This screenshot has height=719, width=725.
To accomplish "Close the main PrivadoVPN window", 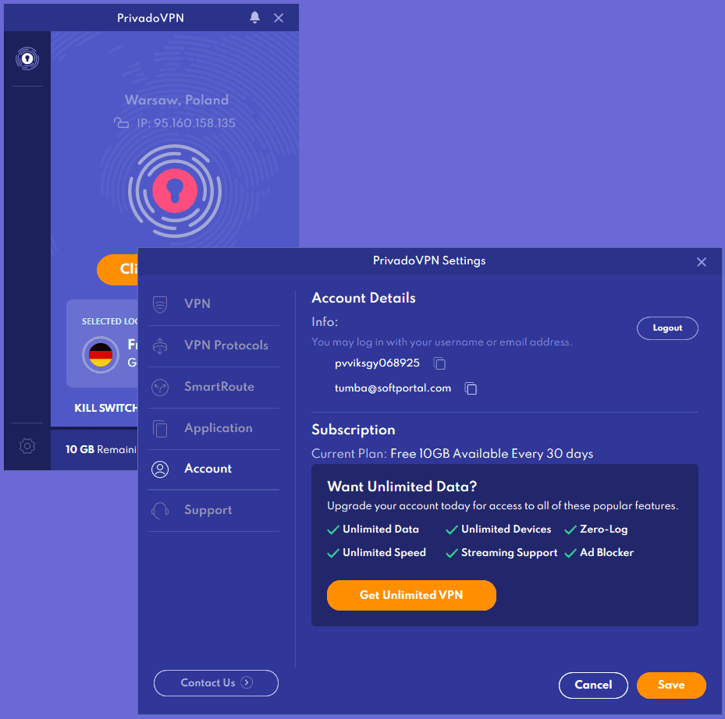I will tap(279, 18).
